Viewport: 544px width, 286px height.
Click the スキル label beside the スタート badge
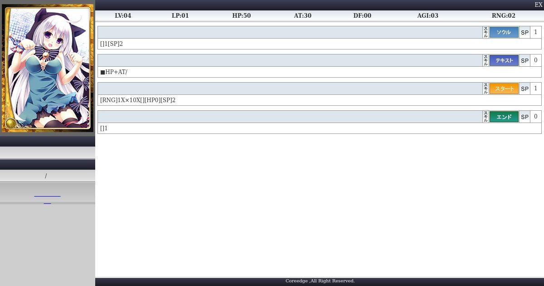[486, 89]
